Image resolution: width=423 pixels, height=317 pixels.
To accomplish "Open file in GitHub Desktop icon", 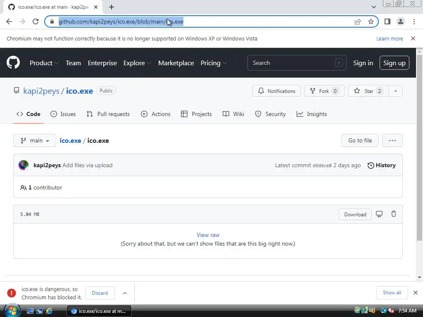I will coord(379,214).
